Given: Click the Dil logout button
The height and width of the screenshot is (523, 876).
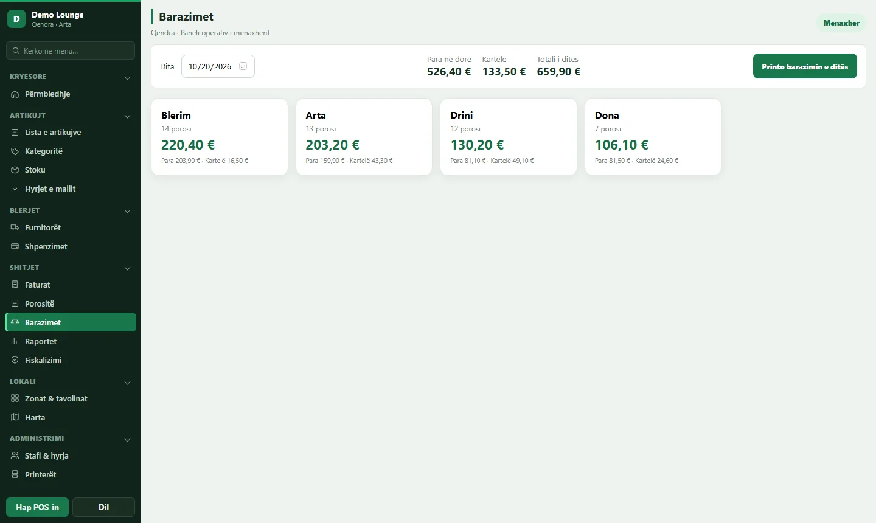Looking at the screenshot, I should pyautogui.click(x=103, y=507).
